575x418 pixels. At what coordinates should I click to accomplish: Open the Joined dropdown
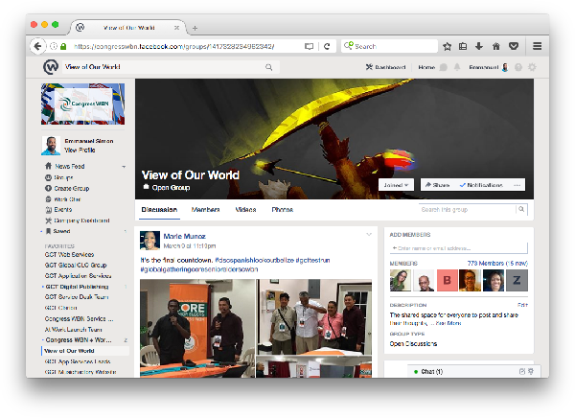click(396, 184)
